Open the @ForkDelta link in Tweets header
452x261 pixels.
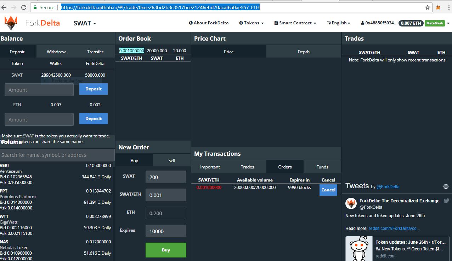(x=388, y=186)
